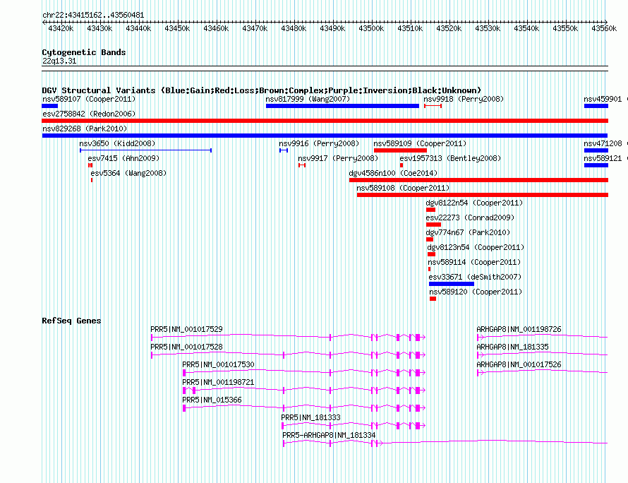Click the dgv774n67 (Park2010) red bar

(x=430, y=239)
